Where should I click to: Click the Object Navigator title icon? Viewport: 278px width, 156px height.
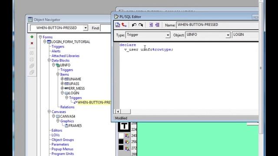tap(30, 19)
